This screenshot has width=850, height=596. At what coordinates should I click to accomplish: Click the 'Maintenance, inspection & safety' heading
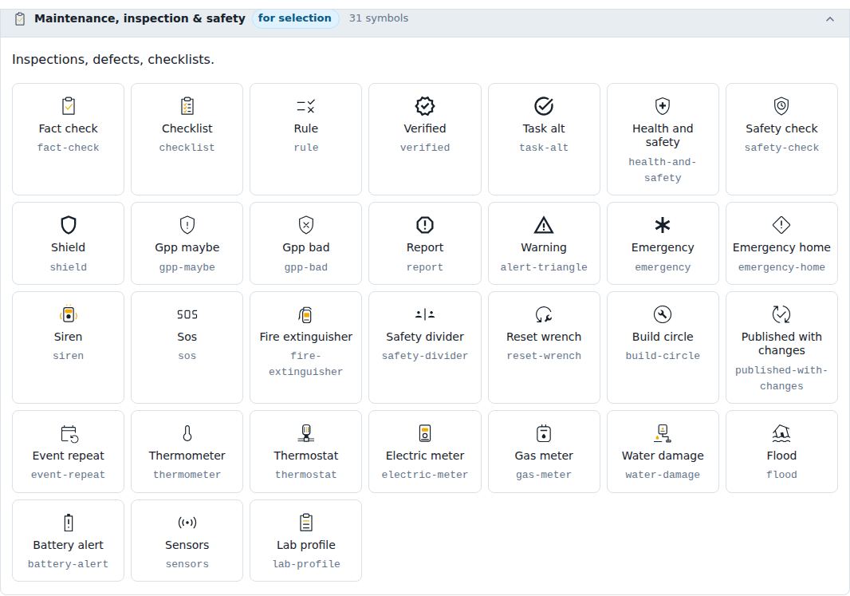[140, 18]
